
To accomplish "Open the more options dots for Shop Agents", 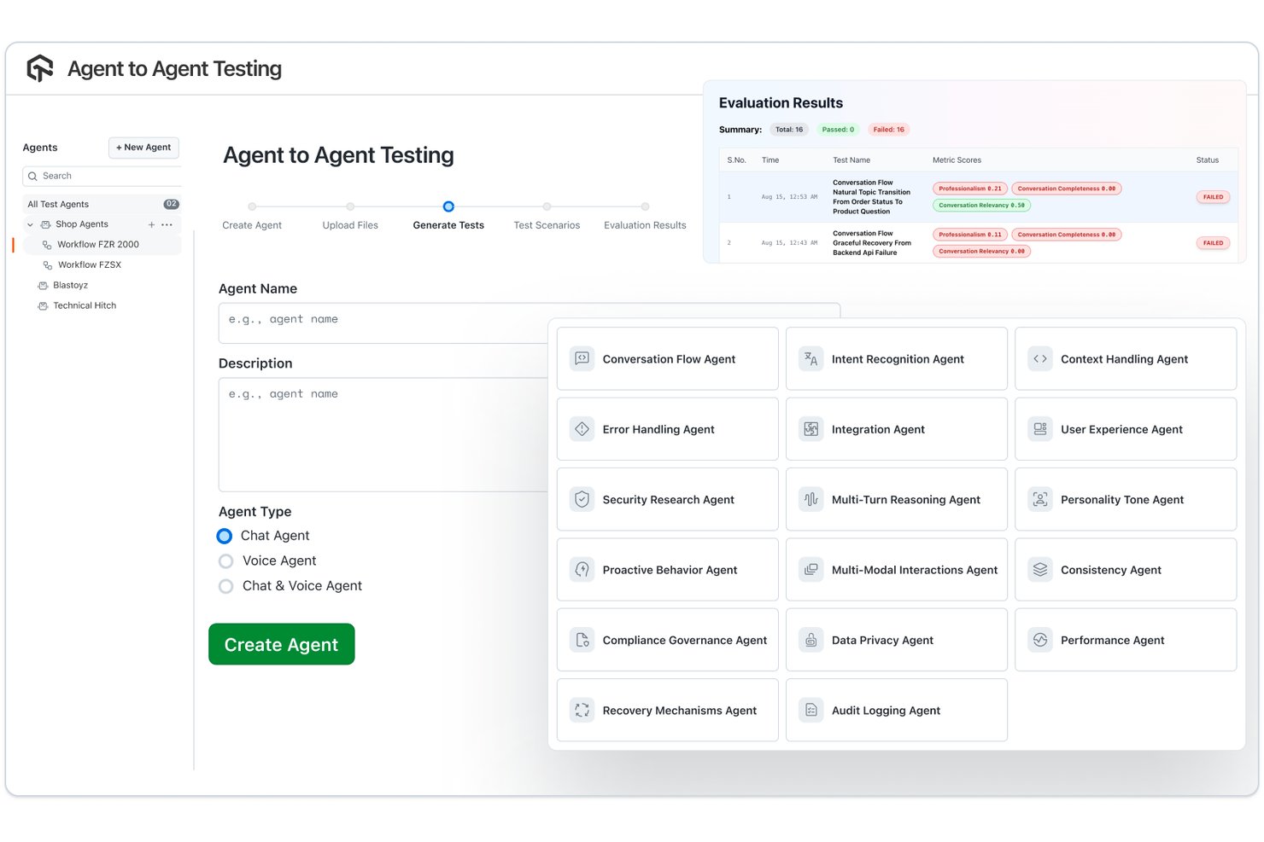I will coord(167,224).
